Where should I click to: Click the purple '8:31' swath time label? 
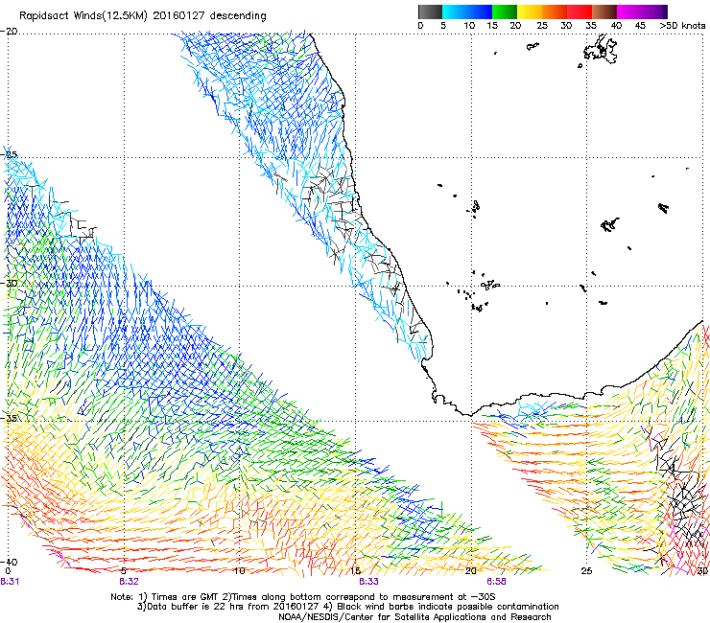[x=10, y=582]
